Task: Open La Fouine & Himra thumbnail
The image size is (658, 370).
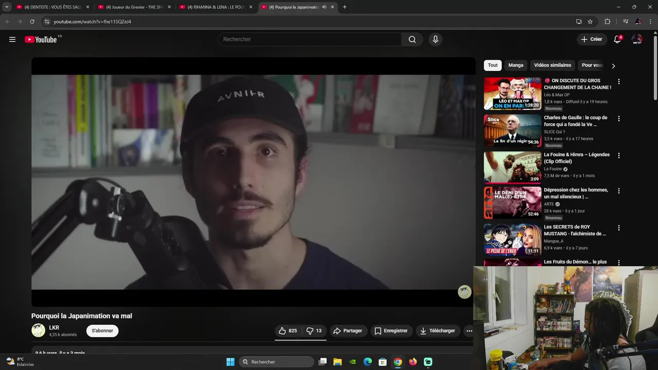Action: (x=513, y=168)
